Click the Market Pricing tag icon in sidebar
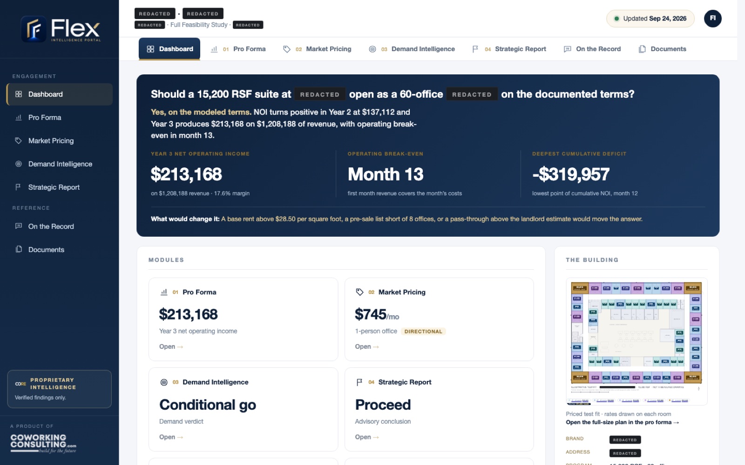Image resolution: width=745 pixels, height=465 pixels. [19, 140]
